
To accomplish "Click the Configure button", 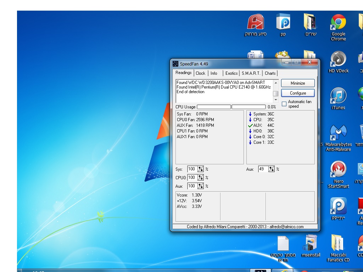I will pos(298,93).
